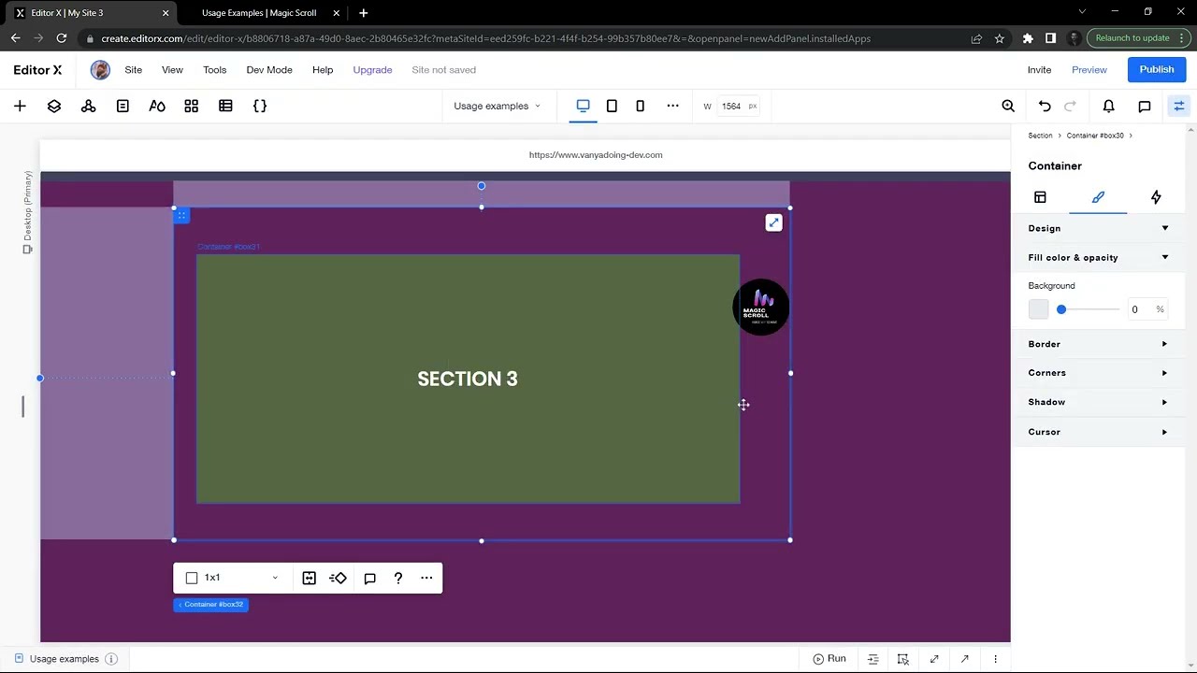
Task: Switch to tablet breakpoint view
Action: pos(612,106)
